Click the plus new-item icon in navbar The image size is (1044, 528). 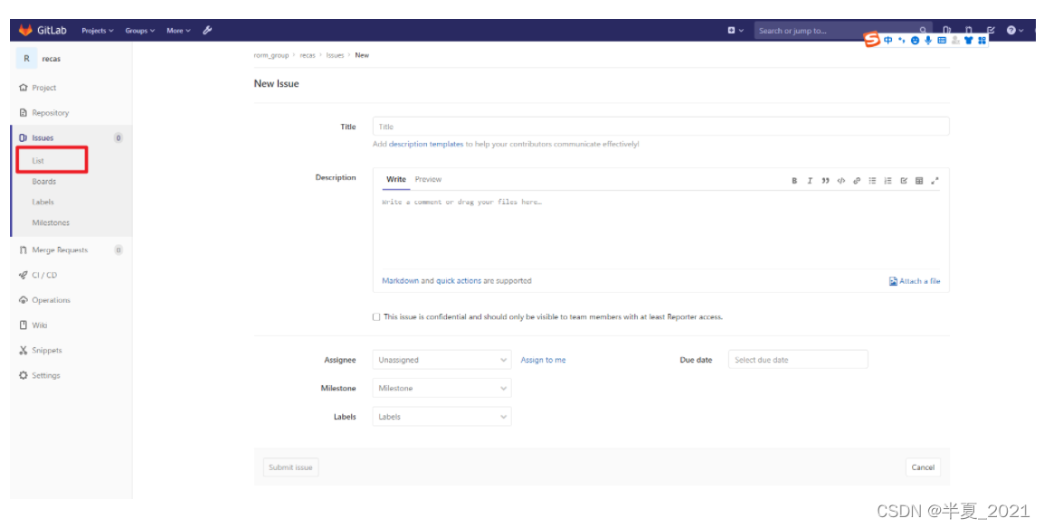pyautogui.click(x=731, y=30)
